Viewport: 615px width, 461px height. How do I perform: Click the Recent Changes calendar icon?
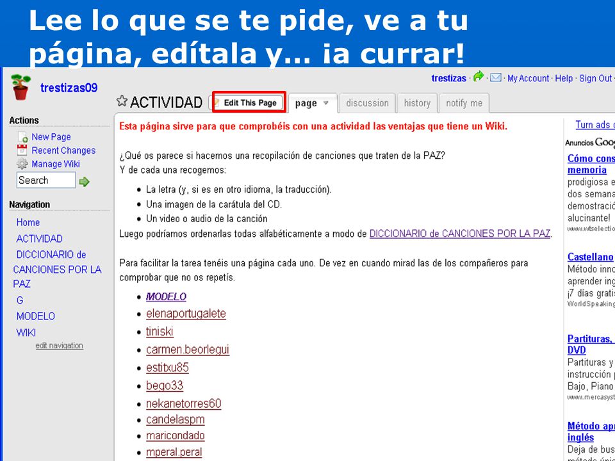(22, 150)
